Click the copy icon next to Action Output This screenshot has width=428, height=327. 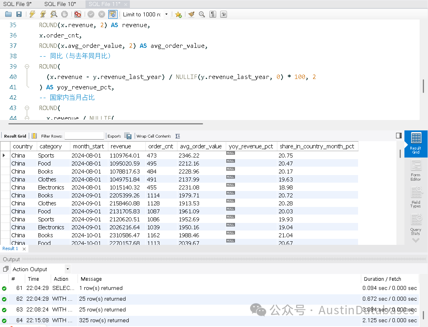[6, 269]
